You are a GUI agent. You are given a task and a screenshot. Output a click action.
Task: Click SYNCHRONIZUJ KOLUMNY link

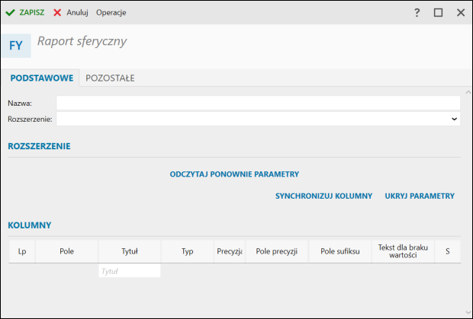(x=323, y=196)
